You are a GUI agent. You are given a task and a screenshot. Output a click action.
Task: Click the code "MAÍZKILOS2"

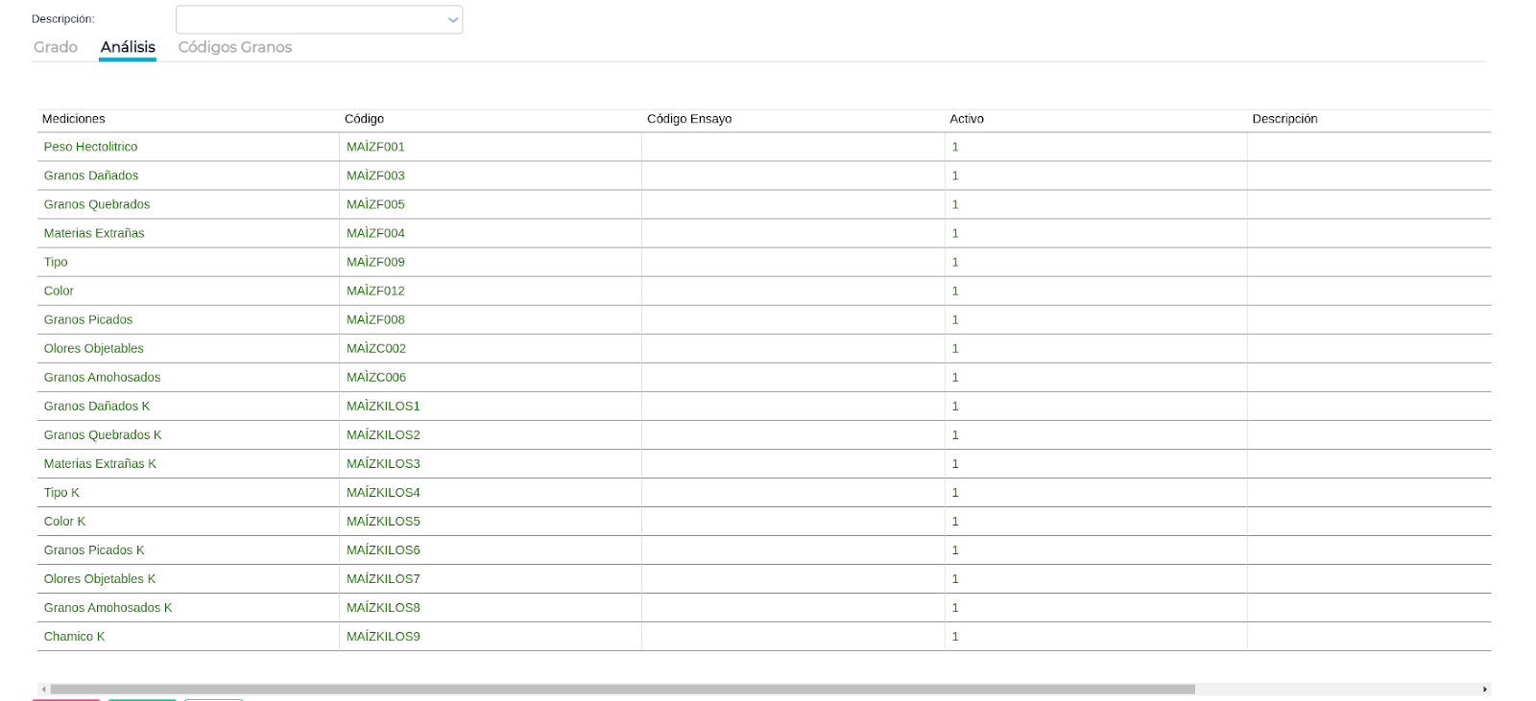(x=383, y=434)
